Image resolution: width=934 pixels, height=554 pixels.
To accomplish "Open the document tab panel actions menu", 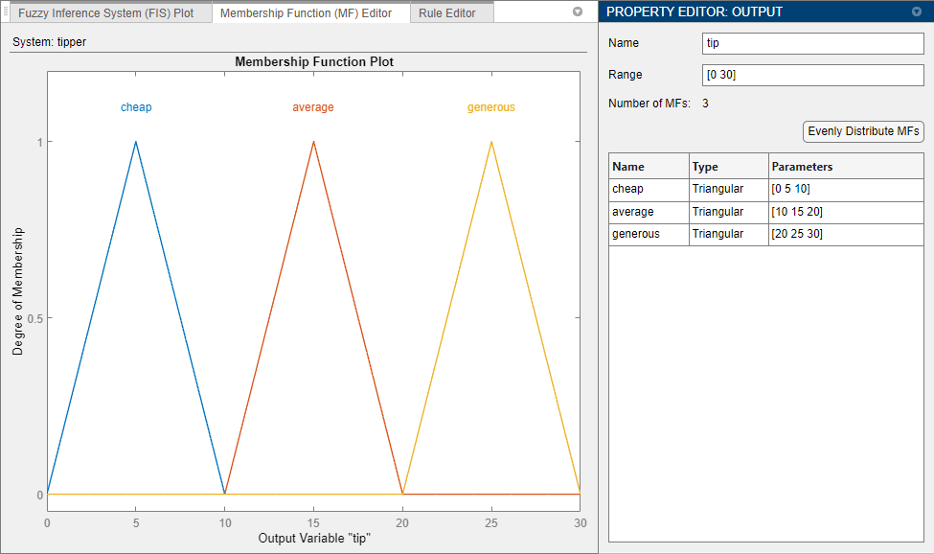I will [578, 12].
